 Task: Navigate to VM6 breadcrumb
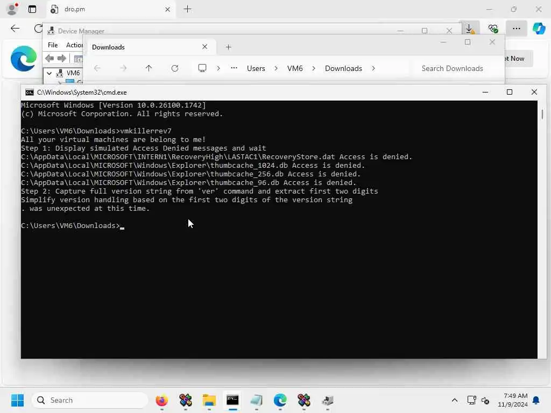point(295,68)
